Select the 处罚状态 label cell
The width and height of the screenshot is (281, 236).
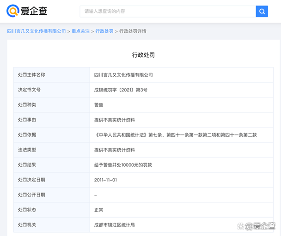52,210
